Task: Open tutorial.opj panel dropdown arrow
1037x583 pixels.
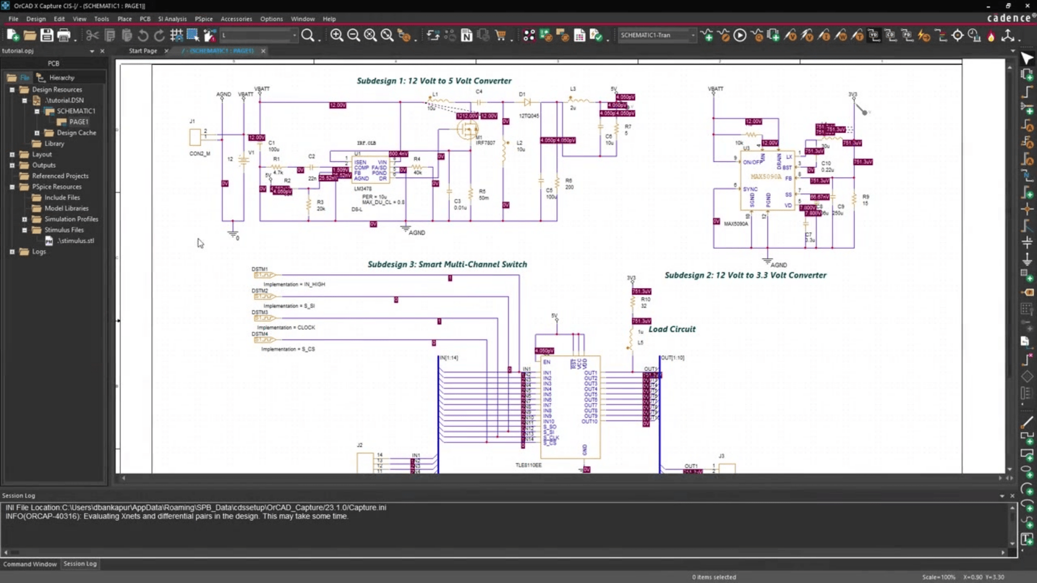Action: [92, 51]
